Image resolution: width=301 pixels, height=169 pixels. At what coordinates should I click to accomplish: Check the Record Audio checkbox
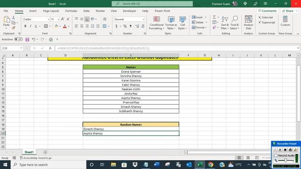click(x=276, y=155)
